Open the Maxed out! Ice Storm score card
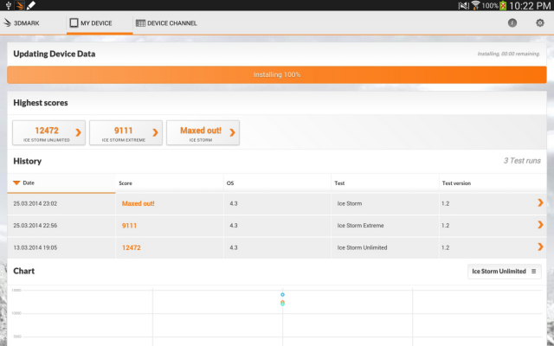 point(203,132)
